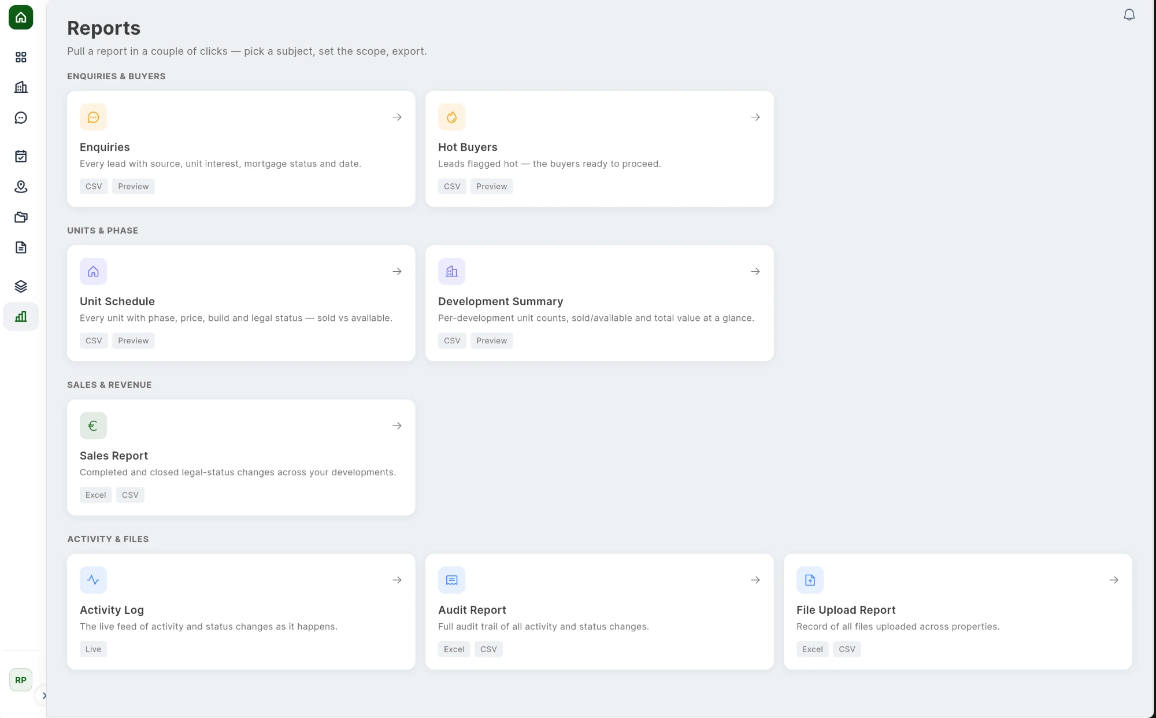Click the Development Summary building icon

451,272
